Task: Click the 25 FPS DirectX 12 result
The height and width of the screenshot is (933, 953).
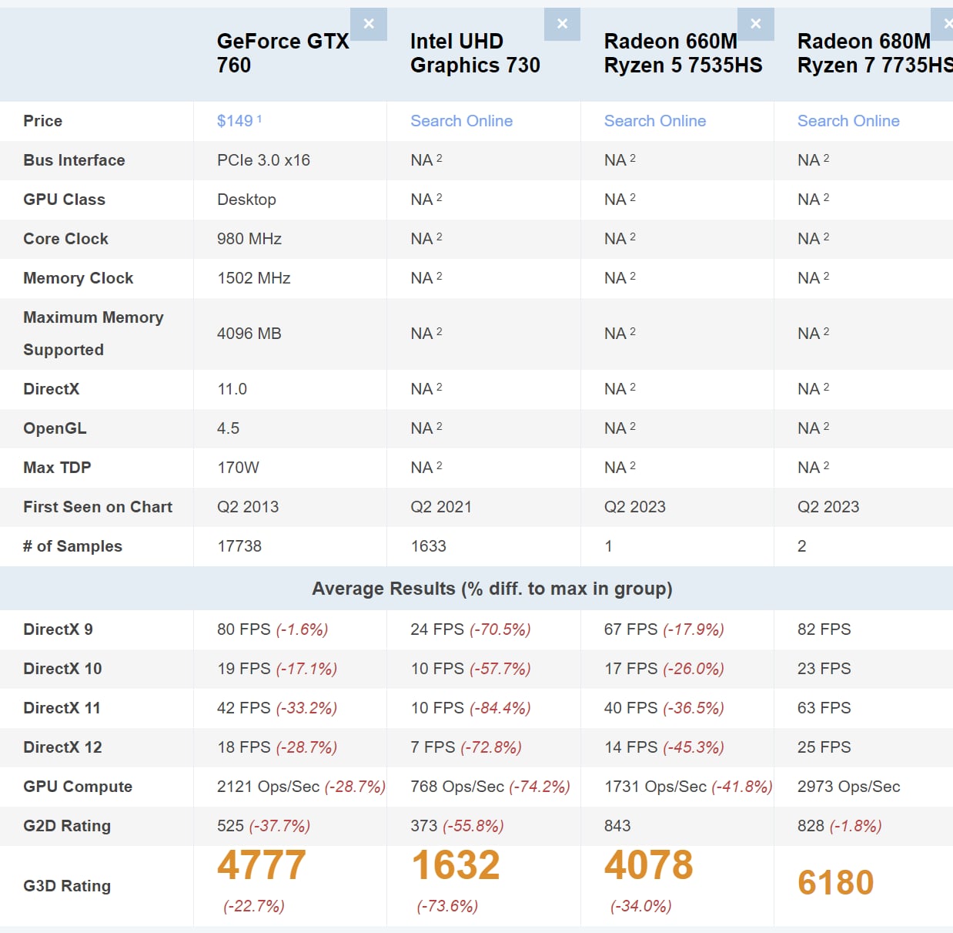Action: pos(824,747)
